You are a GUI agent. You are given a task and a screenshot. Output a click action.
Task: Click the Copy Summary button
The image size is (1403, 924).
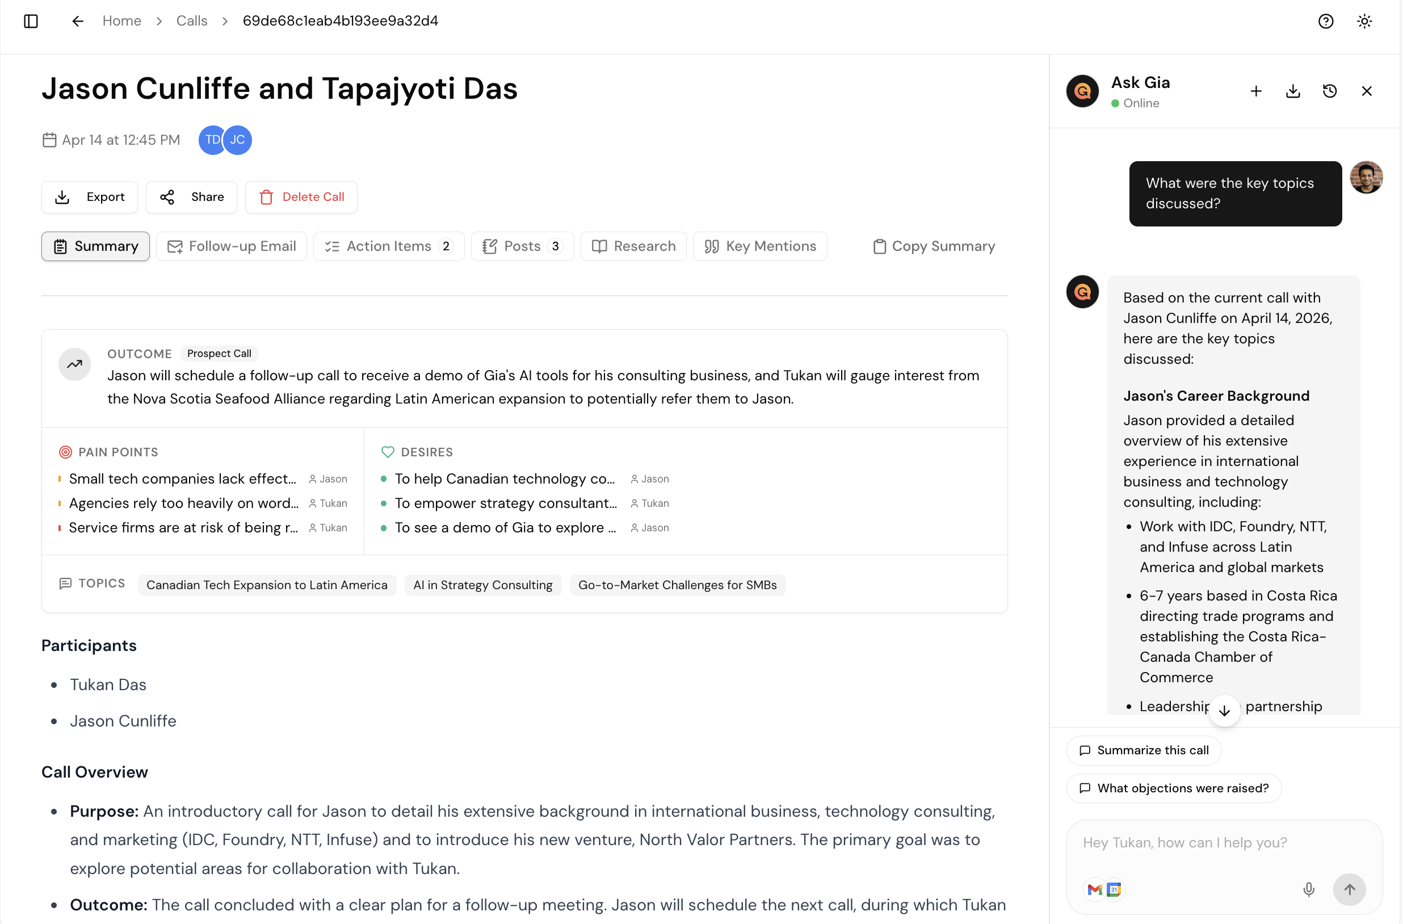(934, 246)
